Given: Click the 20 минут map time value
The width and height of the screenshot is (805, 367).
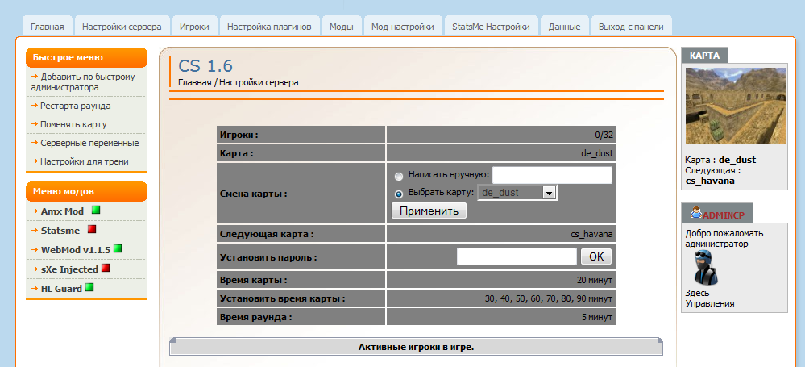Looking at the screenshot, I should [x=595, y=281].
